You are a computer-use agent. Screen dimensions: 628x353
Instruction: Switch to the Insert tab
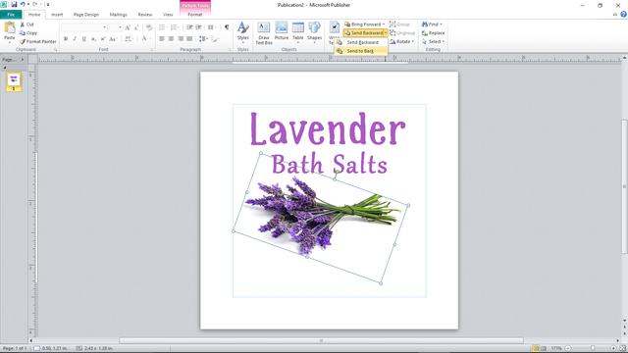(x=57, y=15)
